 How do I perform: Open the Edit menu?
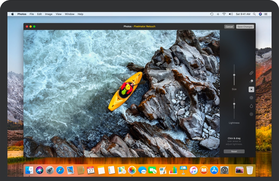39,14
